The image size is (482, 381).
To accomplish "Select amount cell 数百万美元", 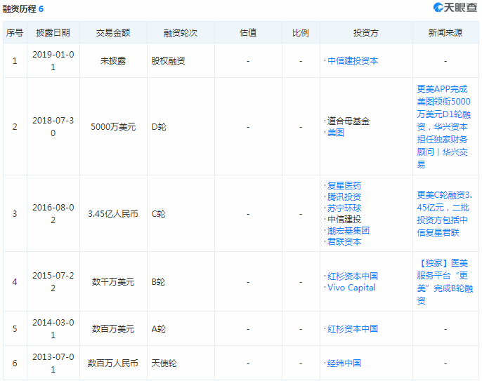I will [x=113, y=329].
